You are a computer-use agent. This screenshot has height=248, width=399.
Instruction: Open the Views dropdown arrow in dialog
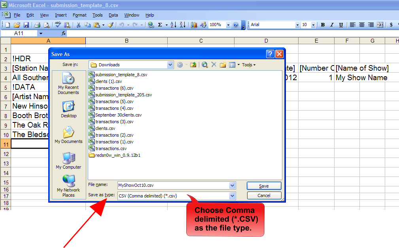point(238,65)
